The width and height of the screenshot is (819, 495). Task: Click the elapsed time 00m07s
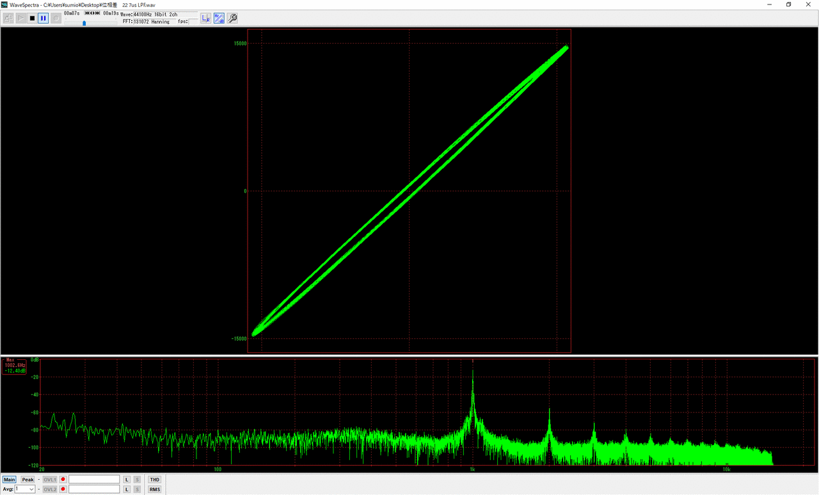pos(72,13)
